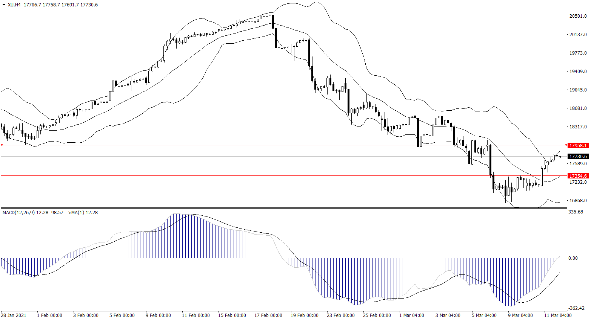Click the XU,H4 symbol title text

coord(14,5)
